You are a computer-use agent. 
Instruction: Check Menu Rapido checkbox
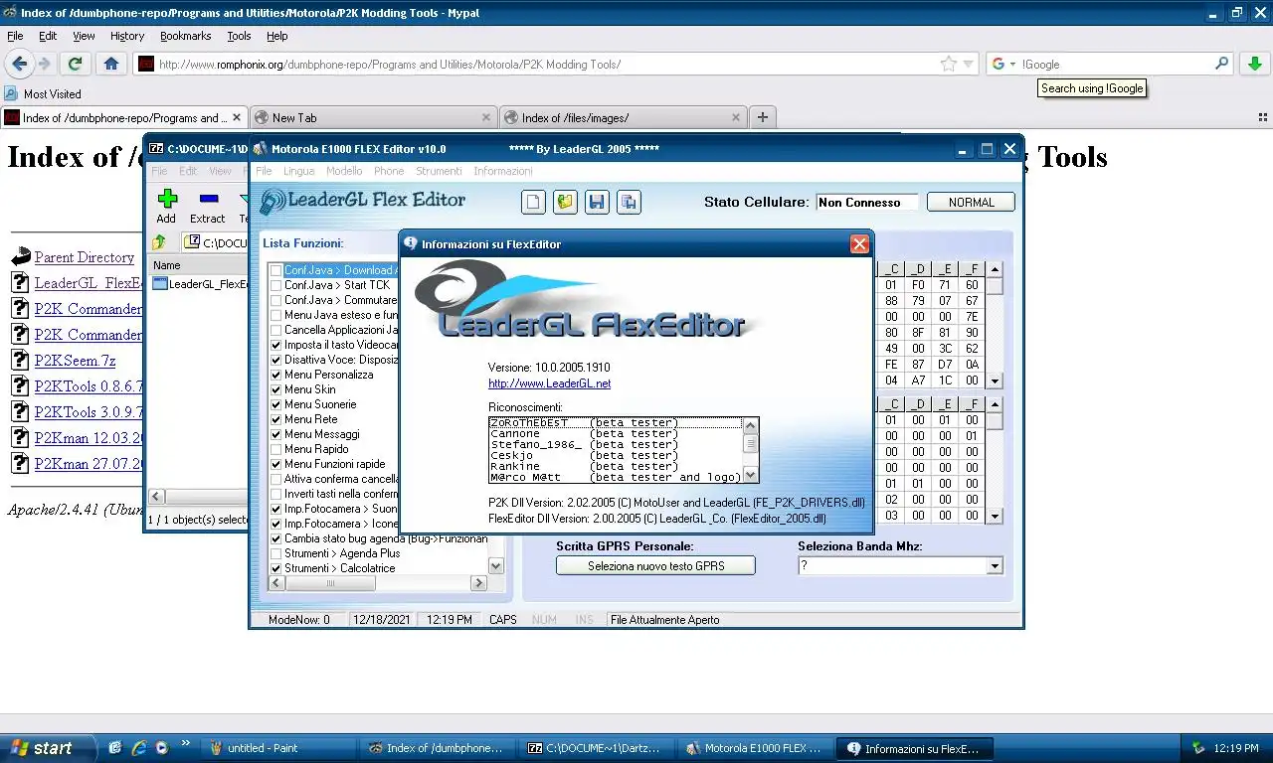pyautogui.click(x=275, y=449)
